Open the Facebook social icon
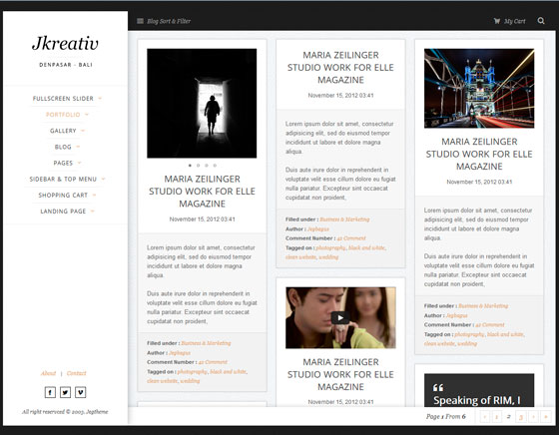This screenshot has width=559, height=435. point(50,392)
